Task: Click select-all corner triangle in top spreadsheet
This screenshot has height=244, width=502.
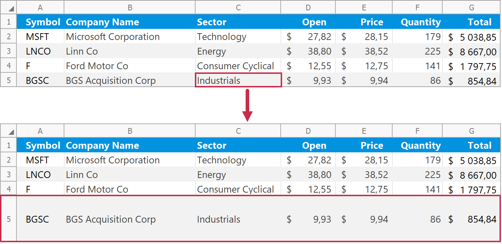Action: click(x=11, y=9)
